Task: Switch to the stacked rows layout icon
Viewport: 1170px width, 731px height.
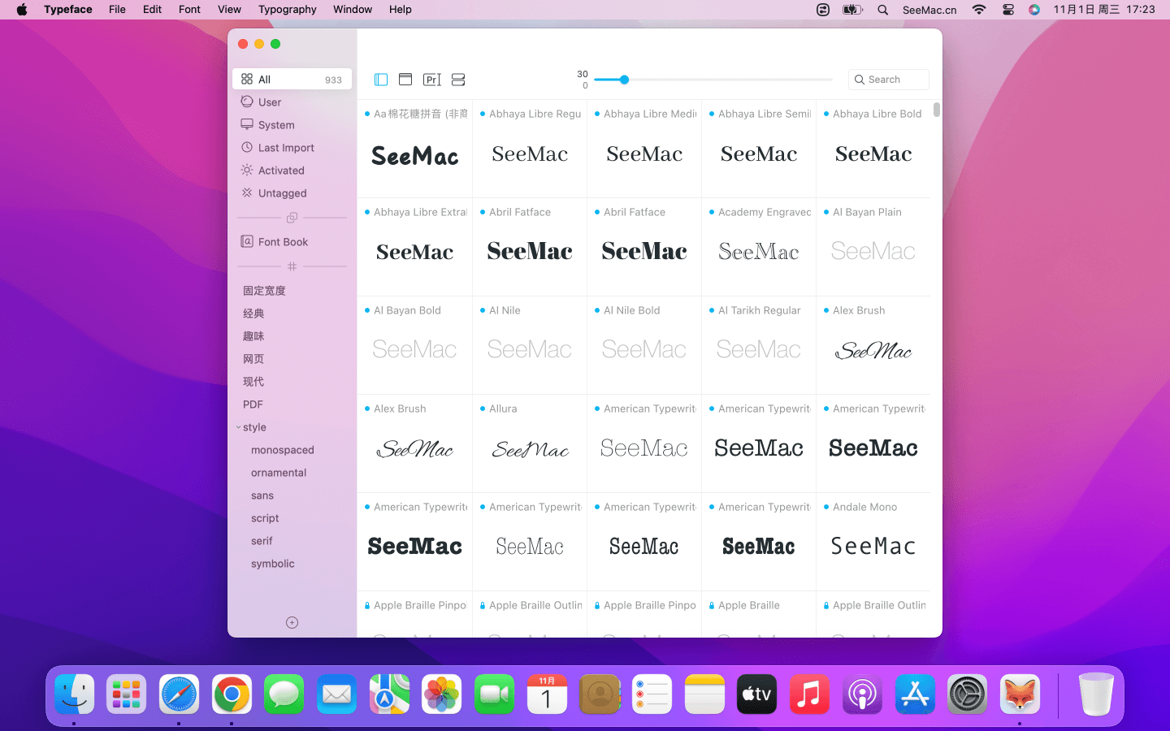Action: tap(458, 80)
